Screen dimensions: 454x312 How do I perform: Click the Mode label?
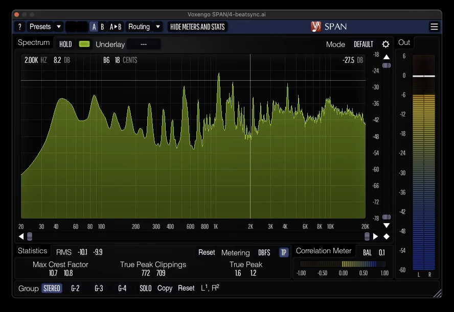click(x=335, y=44)
